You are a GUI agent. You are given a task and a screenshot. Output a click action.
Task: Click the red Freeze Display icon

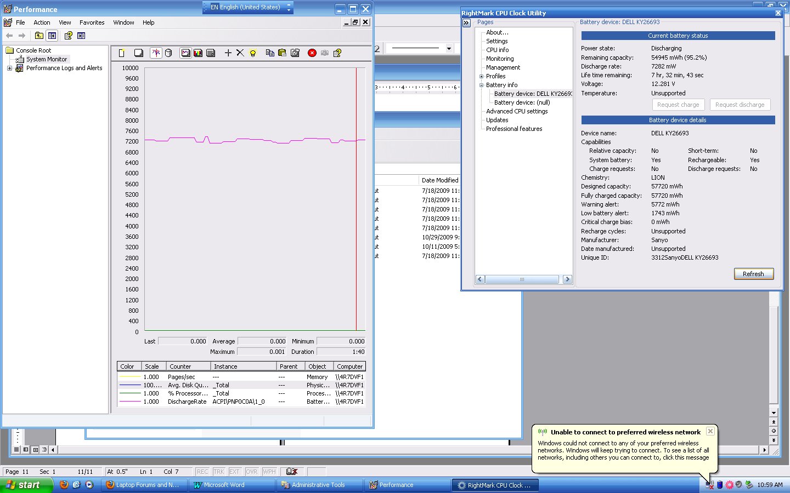click(312, 53)
